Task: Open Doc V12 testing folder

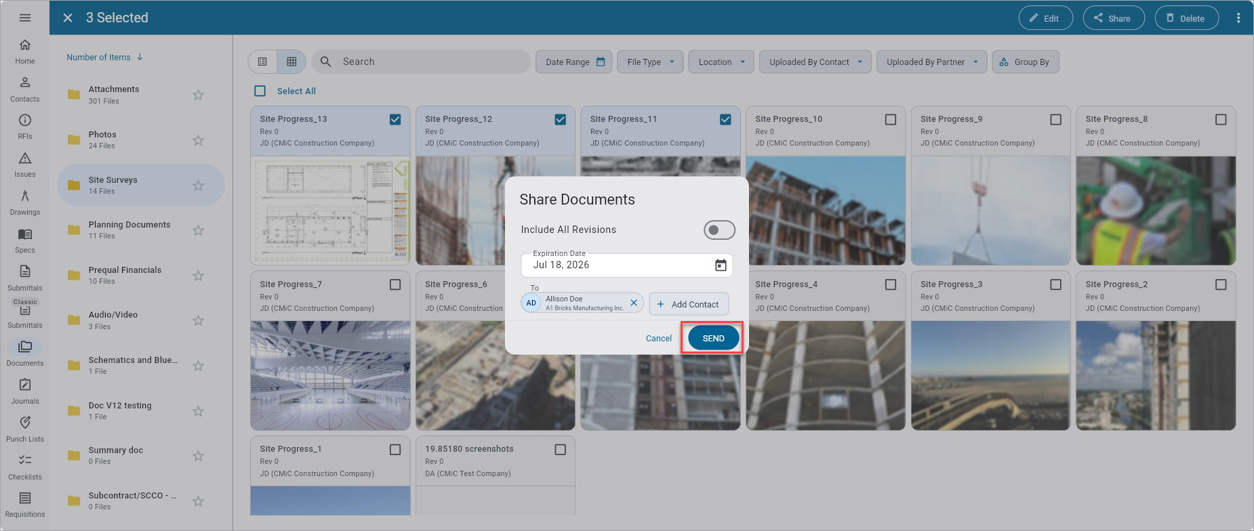Action: [141, 411]
